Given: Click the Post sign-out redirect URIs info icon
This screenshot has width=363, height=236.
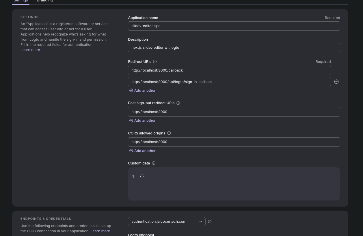Looking at the screenshot, I should click(178, 103).
